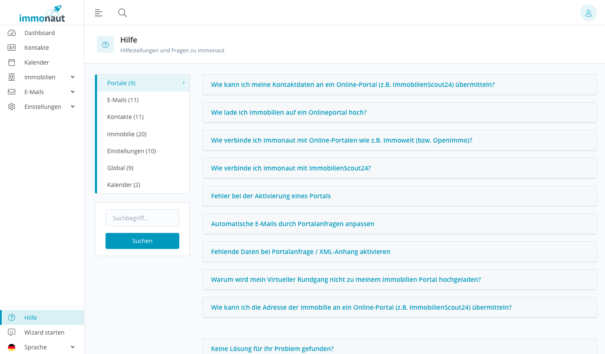
Task: Click the hamburger menu icon
Action: [x=98, y=13]
